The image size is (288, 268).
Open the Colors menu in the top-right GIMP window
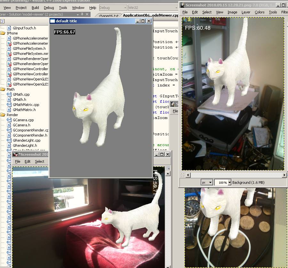coord(260,12)
